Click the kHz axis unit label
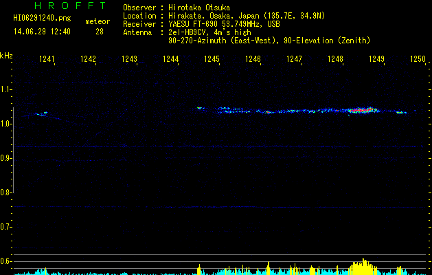The width and height of the screenshot is (432, 275). coord(6,56)
